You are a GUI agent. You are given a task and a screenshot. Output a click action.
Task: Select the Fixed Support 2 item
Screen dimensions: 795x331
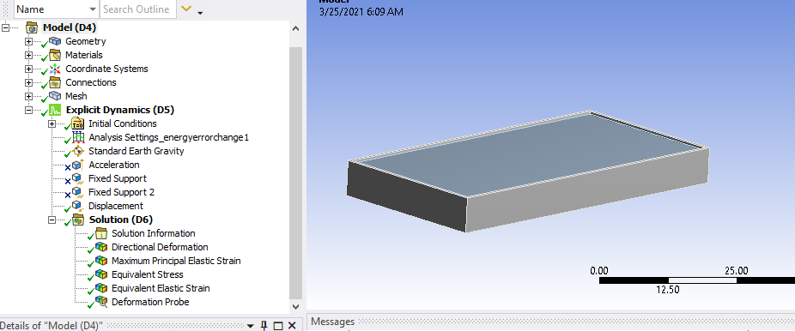pyautogui.click(x=121, y=192)
